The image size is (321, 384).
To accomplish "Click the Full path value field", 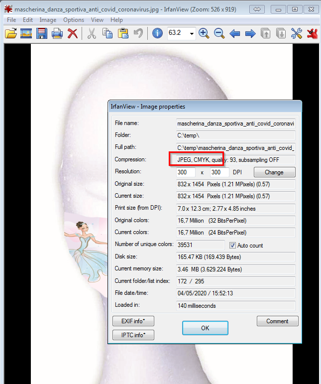I will coord(235,148).
